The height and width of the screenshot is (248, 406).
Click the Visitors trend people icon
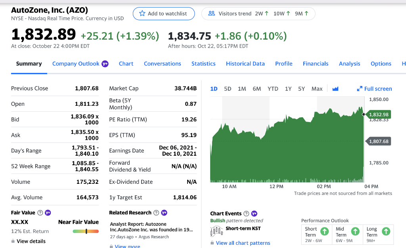click(211, 13)
